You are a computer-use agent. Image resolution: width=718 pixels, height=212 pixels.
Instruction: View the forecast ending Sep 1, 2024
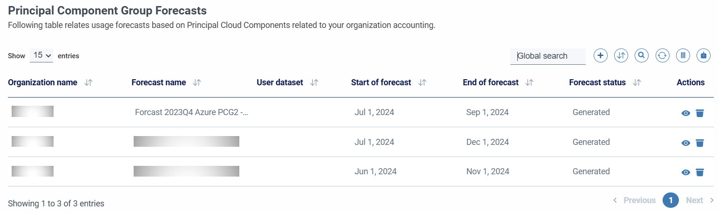click(685, 113)
